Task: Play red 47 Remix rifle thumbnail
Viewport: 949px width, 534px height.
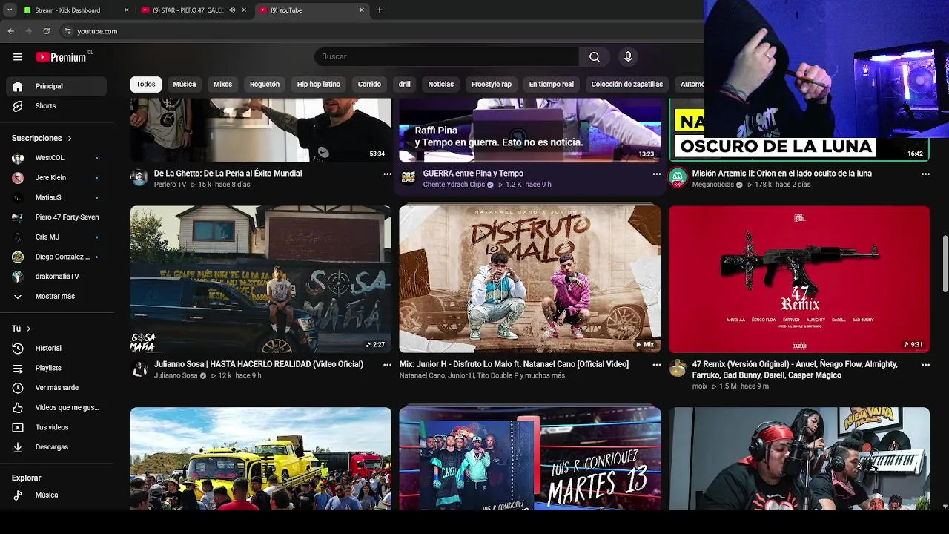Action: (799, 280)
